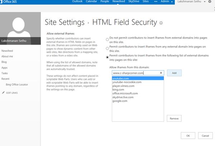Expand the Admin dropdown menu
Viewport: 215px width, 146px height.
point(167,2)
